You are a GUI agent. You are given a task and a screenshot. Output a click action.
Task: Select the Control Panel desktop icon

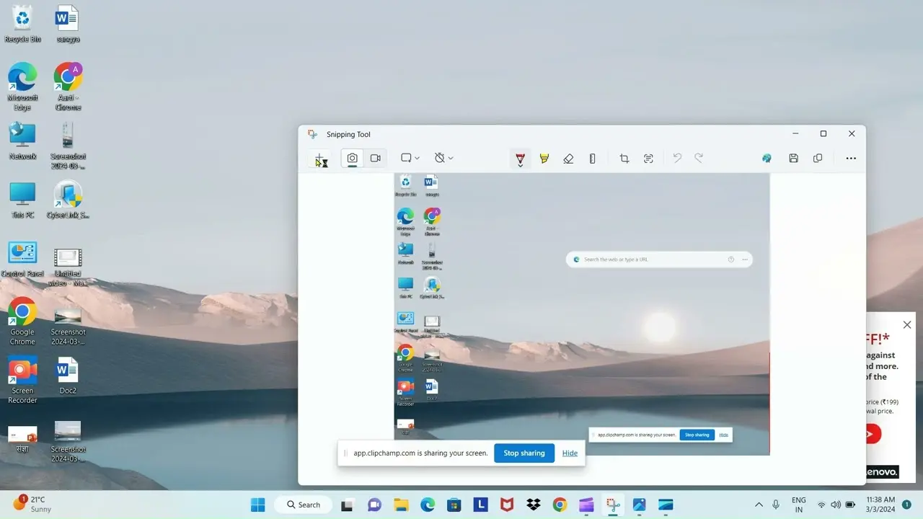pyautogui.click(x=22, y=259)
